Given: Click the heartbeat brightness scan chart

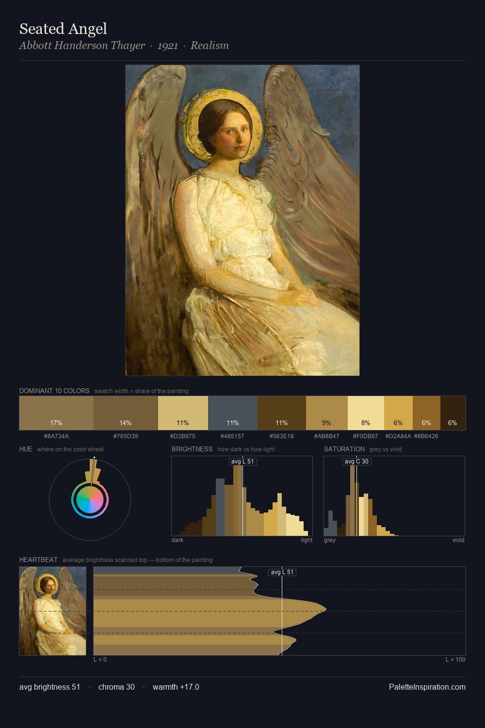Looking at the screenshot, I should 279,611.
